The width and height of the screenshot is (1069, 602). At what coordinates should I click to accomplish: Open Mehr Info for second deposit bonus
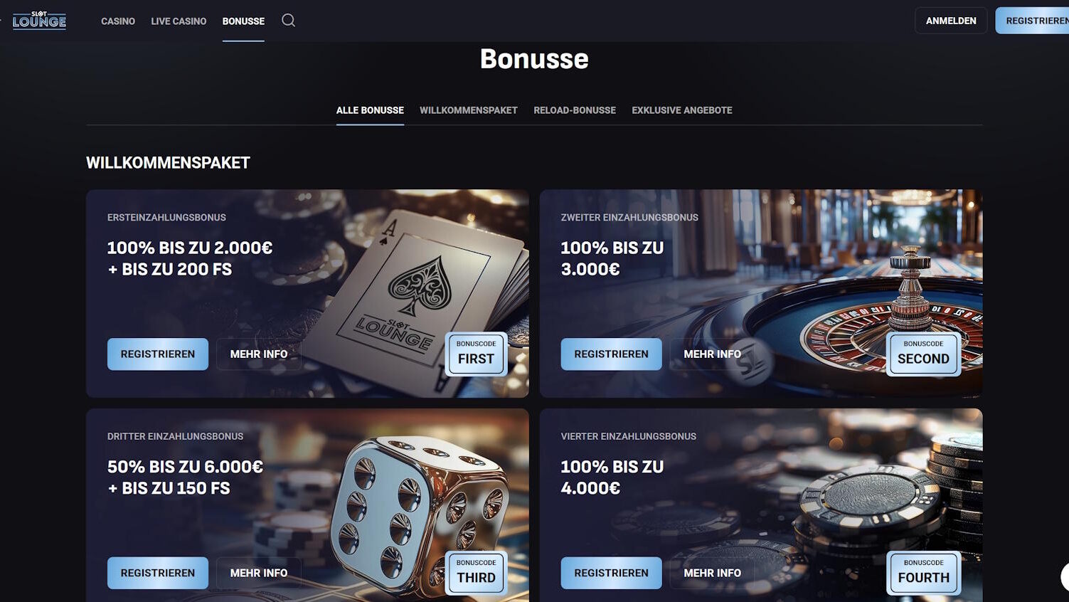pyautogui.click(x=712, y=354)
